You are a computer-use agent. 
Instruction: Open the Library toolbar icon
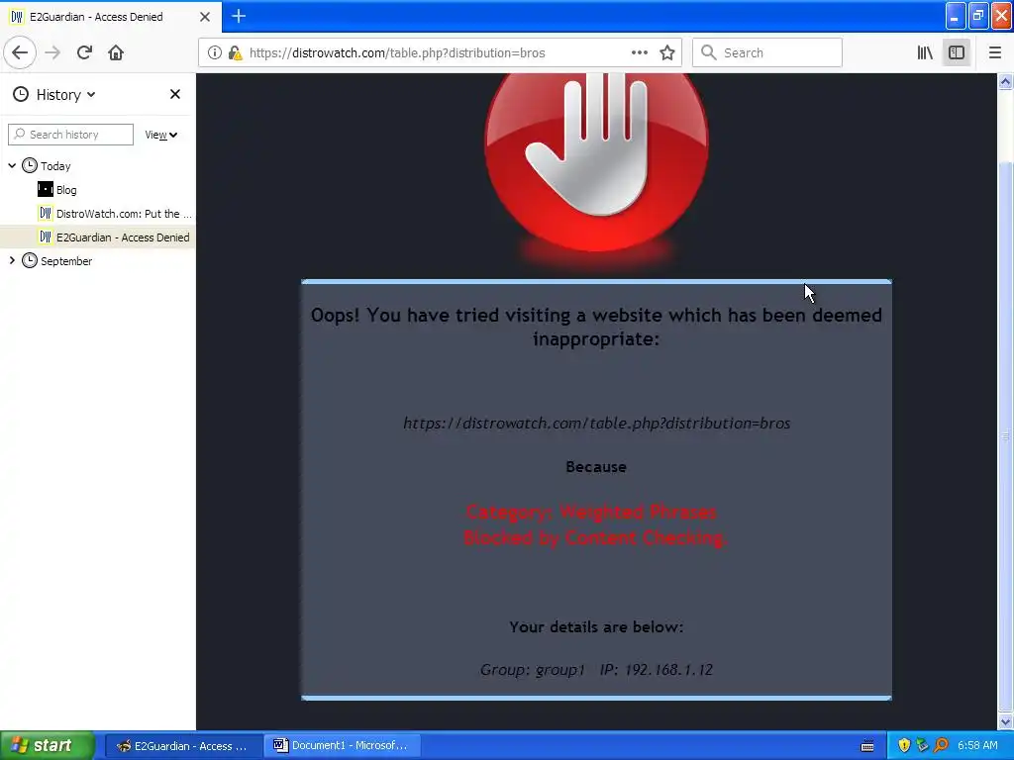point(925,52)
